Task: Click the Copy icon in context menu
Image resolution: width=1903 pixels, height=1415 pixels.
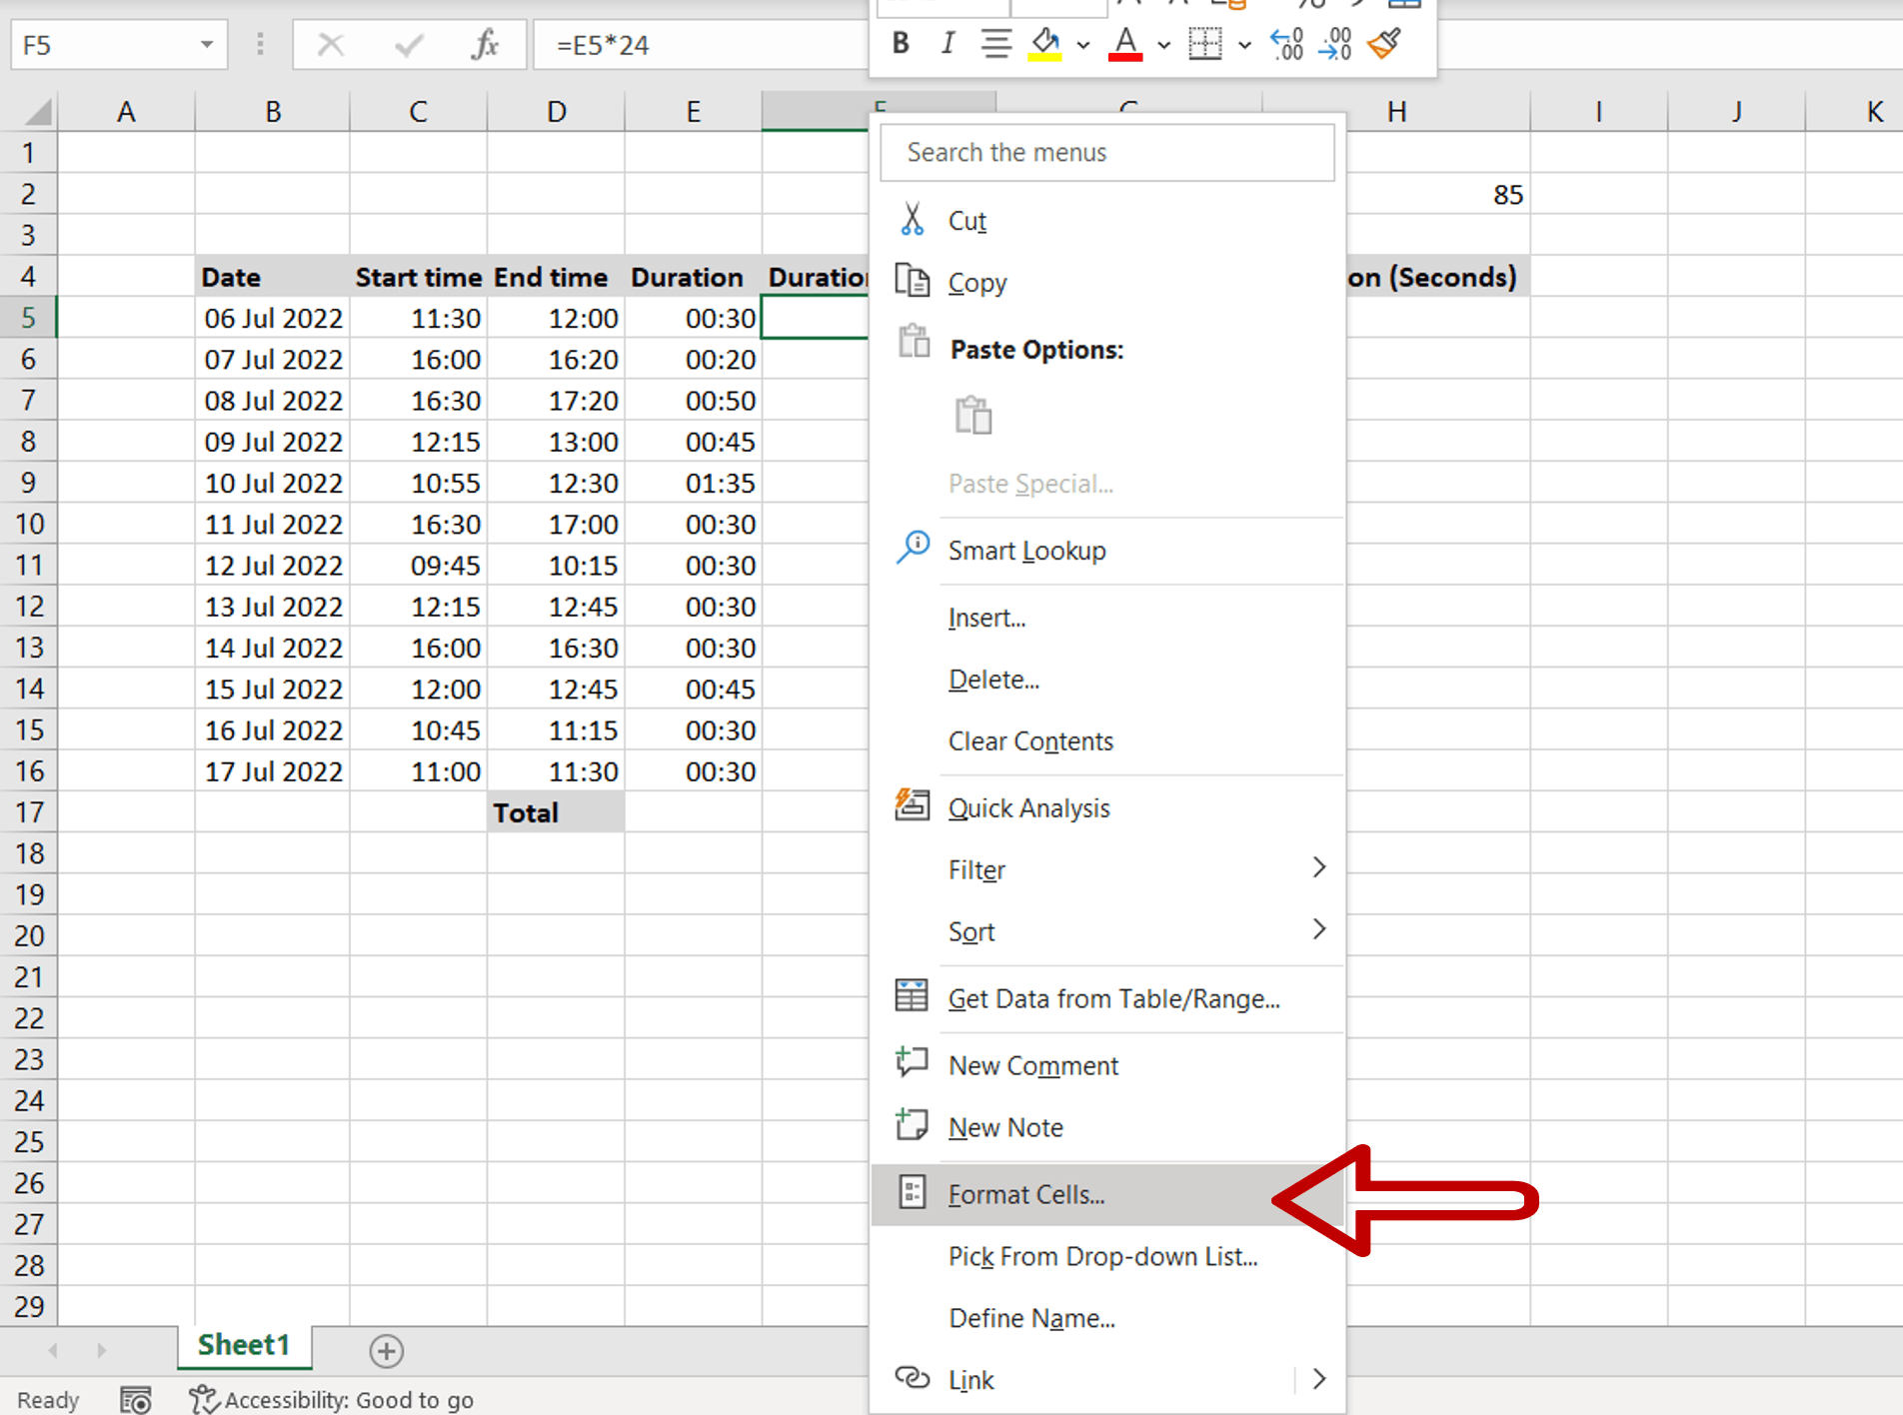Action: point(913,281)
